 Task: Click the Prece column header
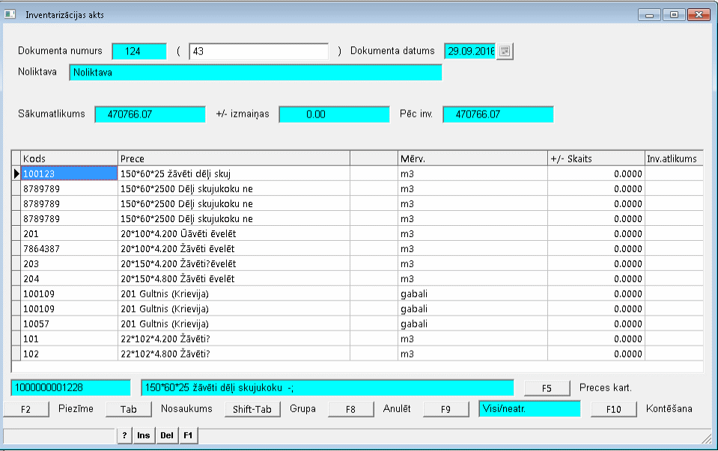(x=234, y=159)
